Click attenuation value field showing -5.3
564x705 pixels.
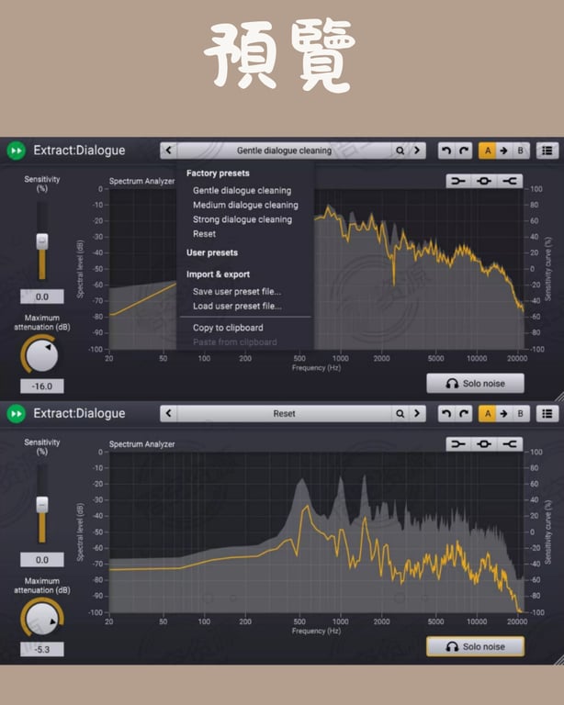[x=42, y=649]
